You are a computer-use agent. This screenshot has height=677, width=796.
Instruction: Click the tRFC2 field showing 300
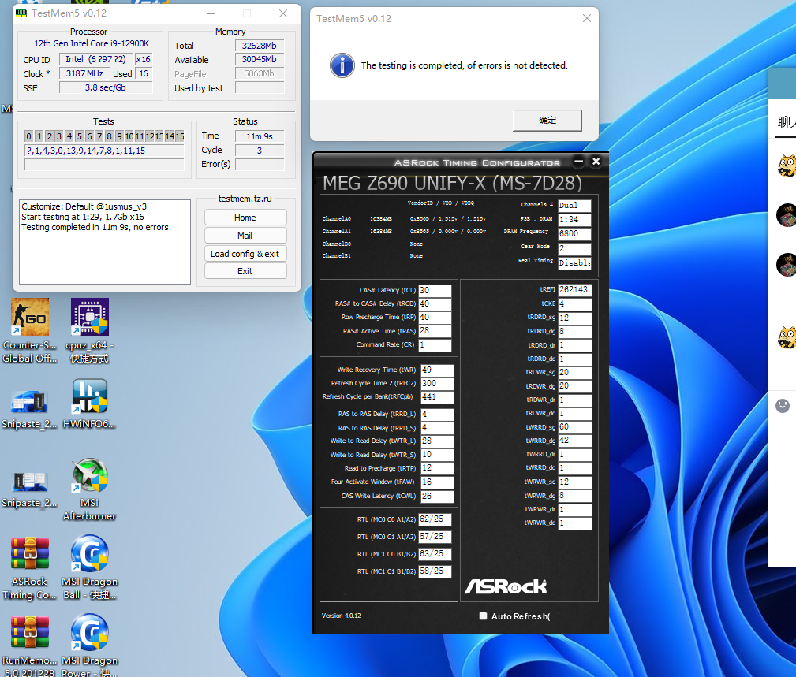coord(437,383)
